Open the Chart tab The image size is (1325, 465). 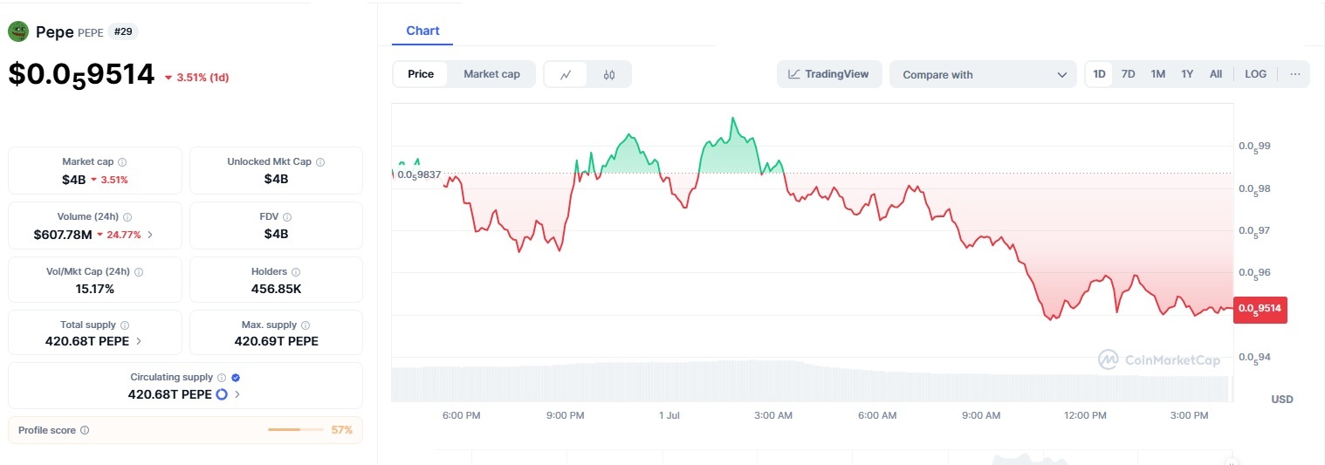coord(422,31)
